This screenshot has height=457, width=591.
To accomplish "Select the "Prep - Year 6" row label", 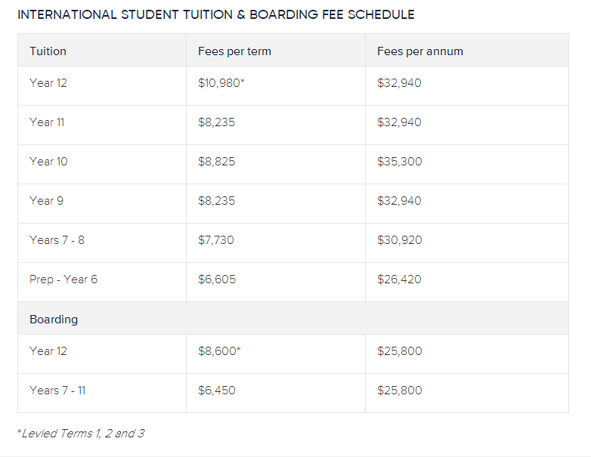I will [63, 279].
